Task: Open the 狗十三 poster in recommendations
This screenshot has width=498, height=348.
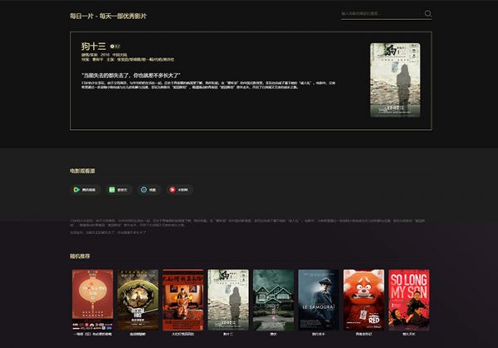Action: click(228, 299)
